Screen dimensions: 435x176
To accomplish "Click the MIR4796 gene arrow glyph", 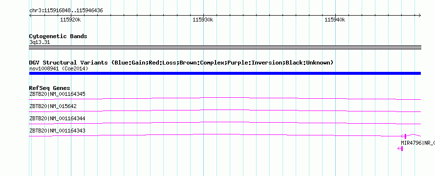I will coord(400,149).
